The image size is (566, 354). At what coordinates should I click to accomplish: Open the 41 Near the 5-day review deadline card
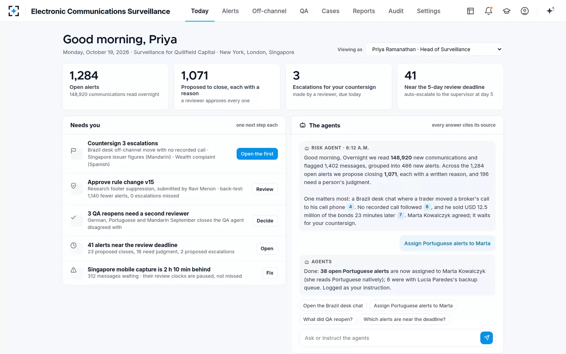450,87
